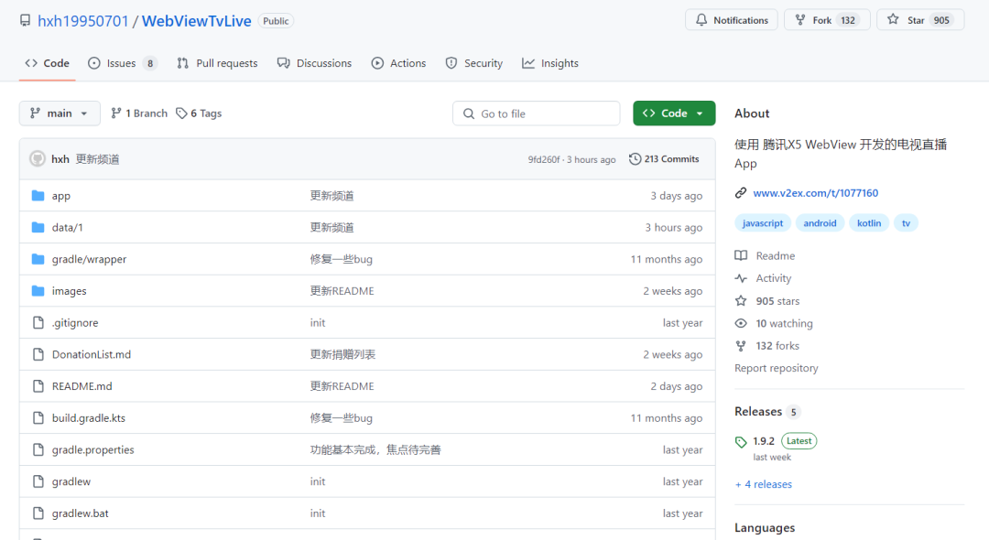Click the file icon for gradle.properties
Screen dimensions: 989x540
[x=38, y=450]
